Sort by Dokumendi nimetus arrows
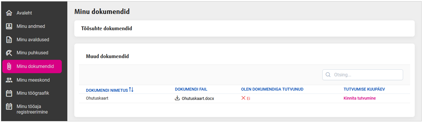 click(131, 90)
